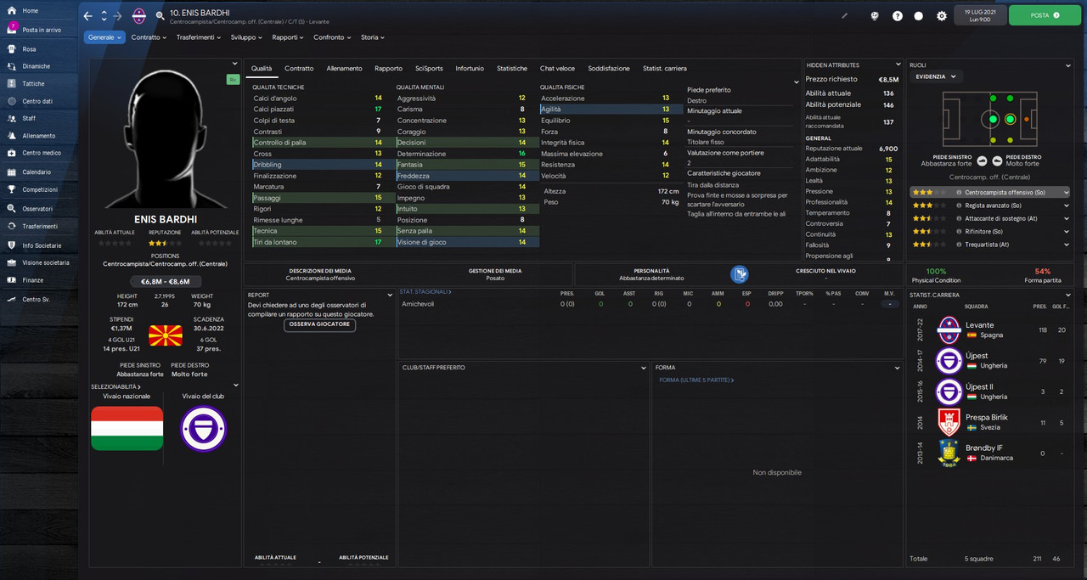Switch to the Rapporto tab
Viewport: 1087px width, 580px height.
pos(388,68)
